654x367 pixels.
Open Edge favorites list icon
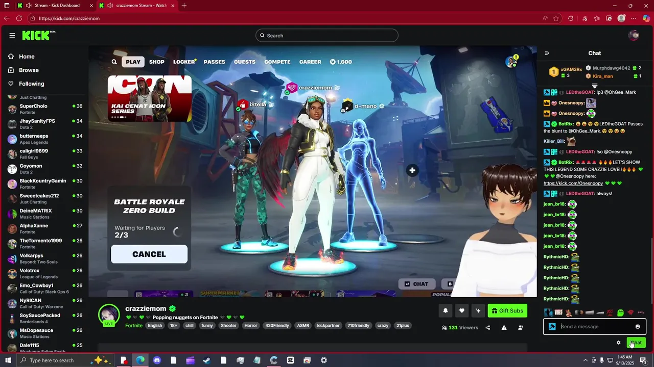click(x=597, y=18)
